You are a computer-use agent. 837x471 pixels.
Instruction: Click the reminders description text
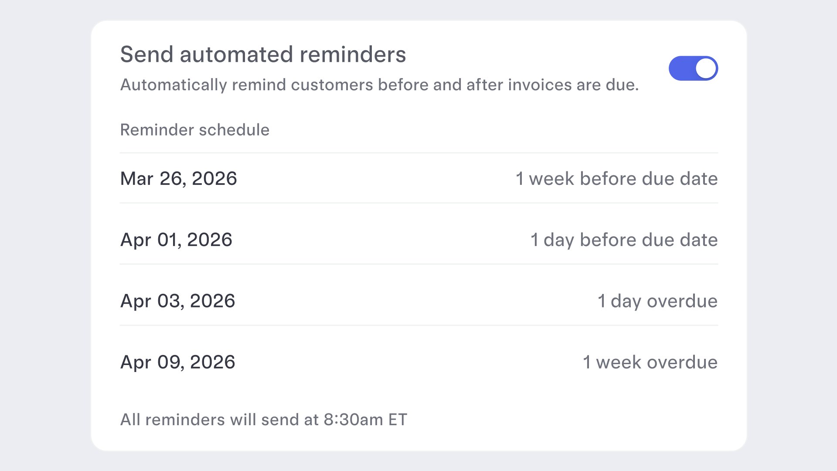click(380, 85)
